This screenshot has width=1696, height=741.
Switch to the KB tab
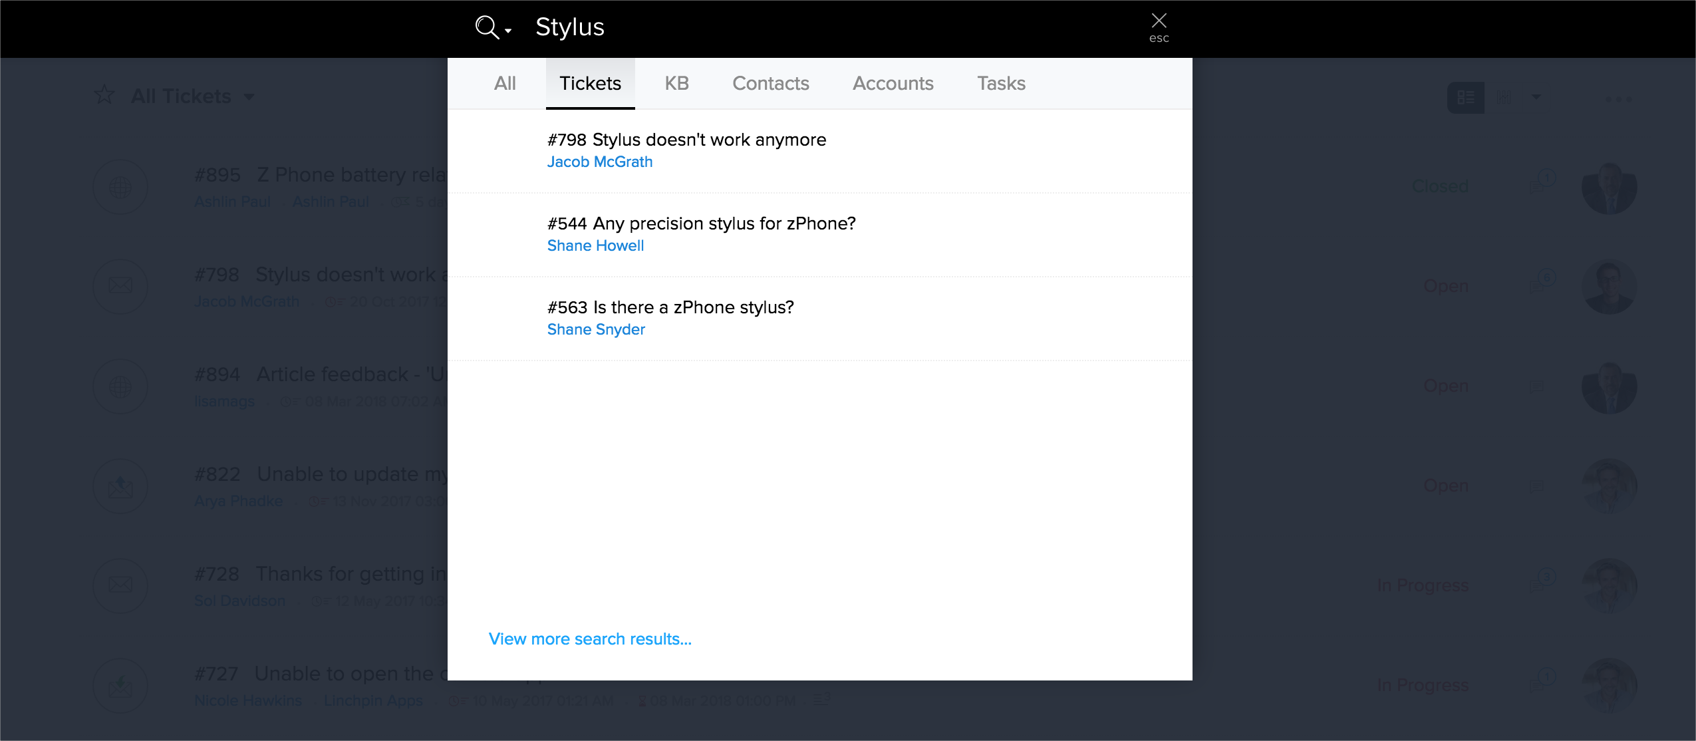pyautogui.click(x=676, y=83)
